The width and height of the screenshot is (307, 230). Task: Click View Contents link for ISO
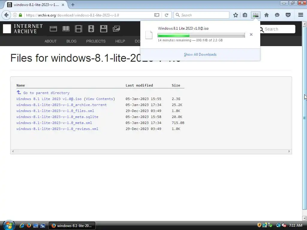[x=99, y=99]
